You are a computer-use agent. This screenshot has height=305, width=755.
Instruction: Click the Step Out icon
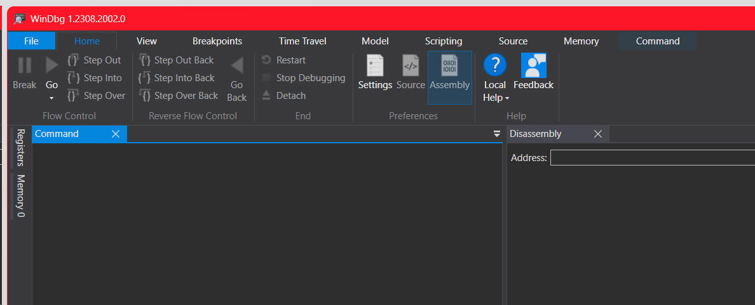[73, 60]
